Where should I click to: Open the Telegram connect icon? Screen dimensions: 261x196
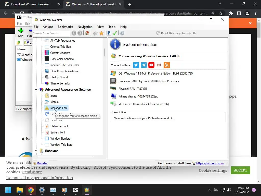point(144,65)
